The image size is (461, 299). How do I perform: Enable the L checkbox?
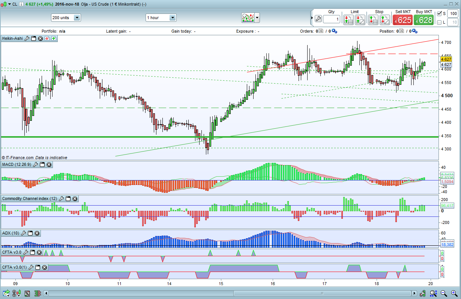pyautogui.click(x=440, y=23)
